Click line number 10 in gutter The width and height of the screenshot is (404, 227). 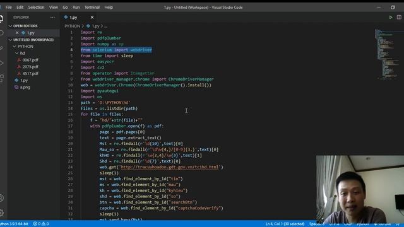(70, 85)
